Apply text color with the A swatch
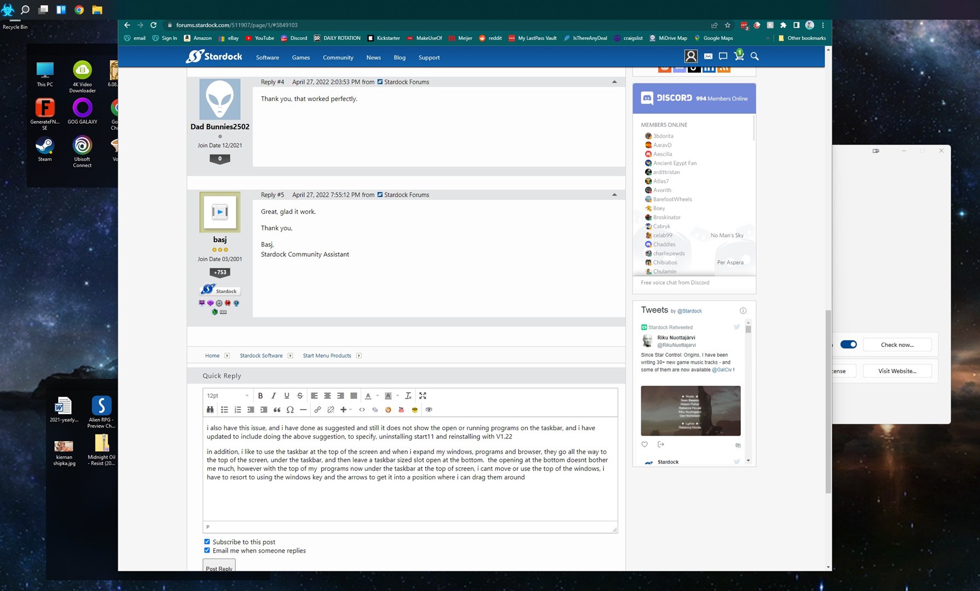The height and width of the screenshot is (591, 980). [368, 396]
